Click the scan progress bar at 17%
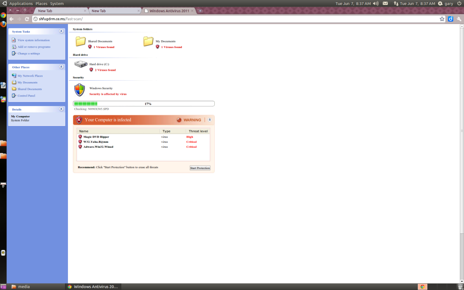 pos(144,104)
